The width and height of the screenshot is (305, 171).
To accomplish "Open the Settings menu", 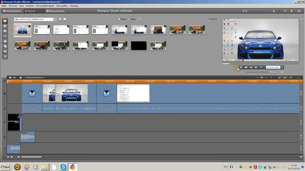I will 61,6.
